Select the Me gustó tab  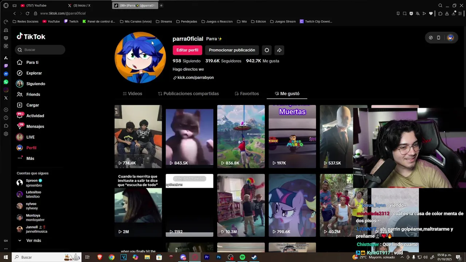tap(287, 94)
